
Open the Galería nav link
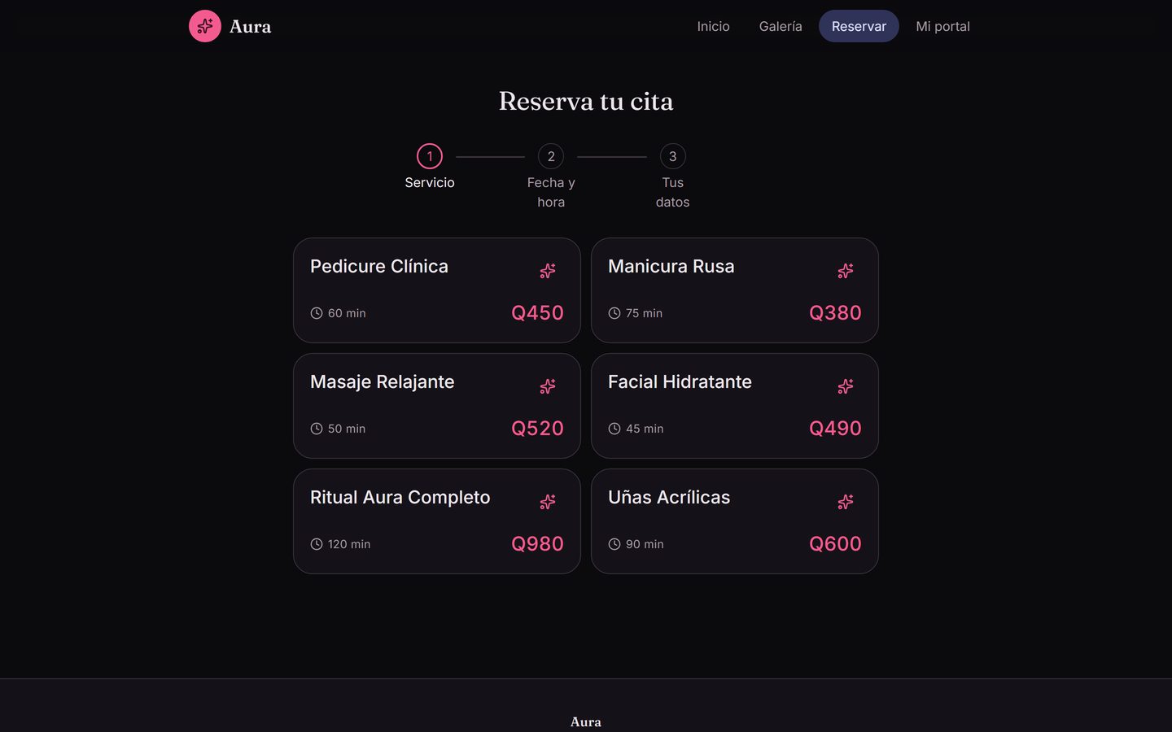pos(781,26)
